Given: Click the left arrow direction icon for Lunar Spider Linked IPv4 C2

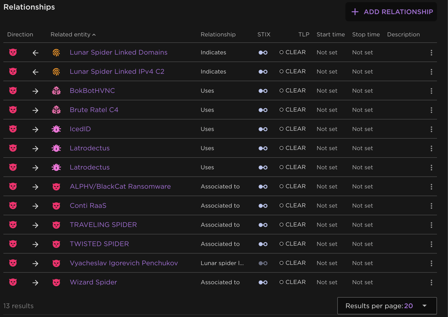Looking at the screenshot, I should tap(35, 72).
